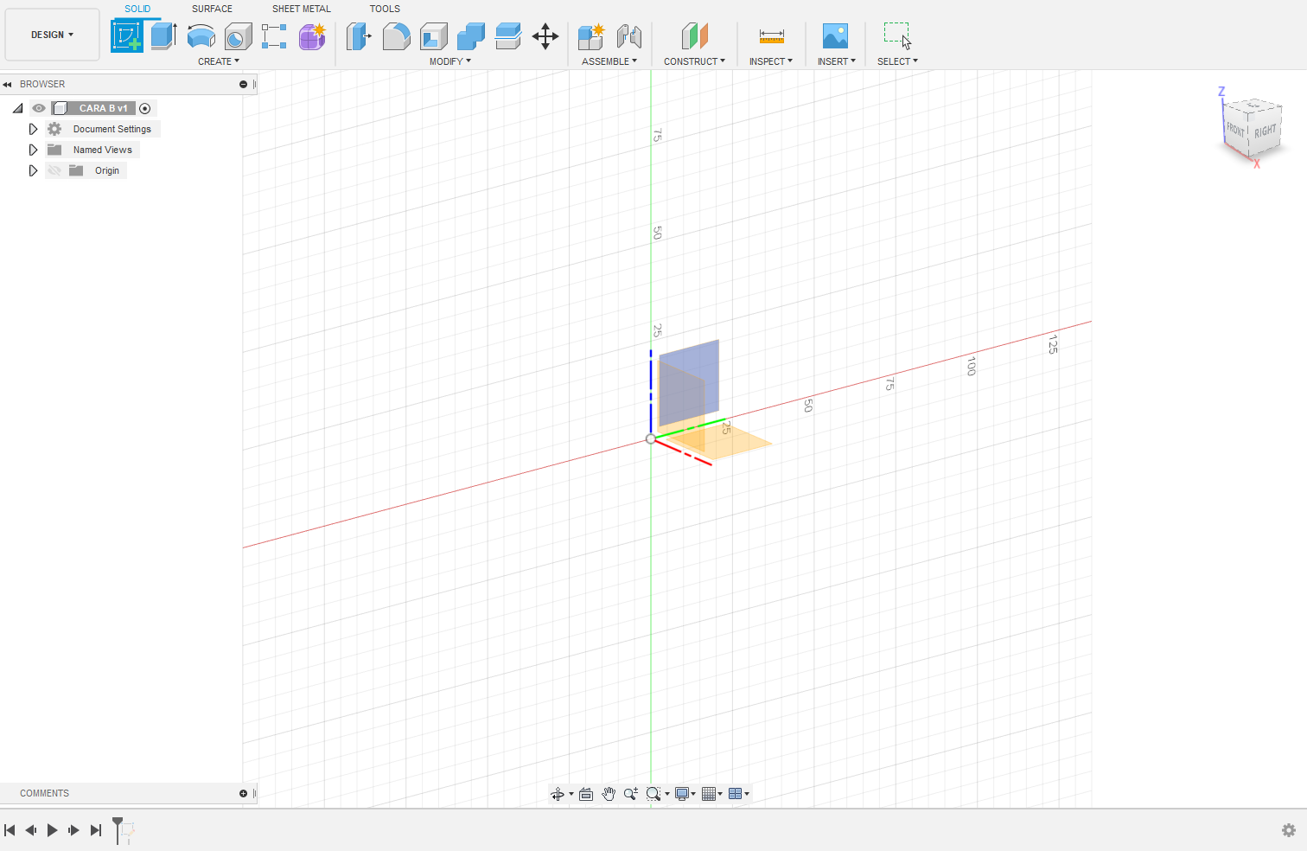Step forward one timeline feature
Screen dimensions: 1307x851
click(x=73, y=830)
